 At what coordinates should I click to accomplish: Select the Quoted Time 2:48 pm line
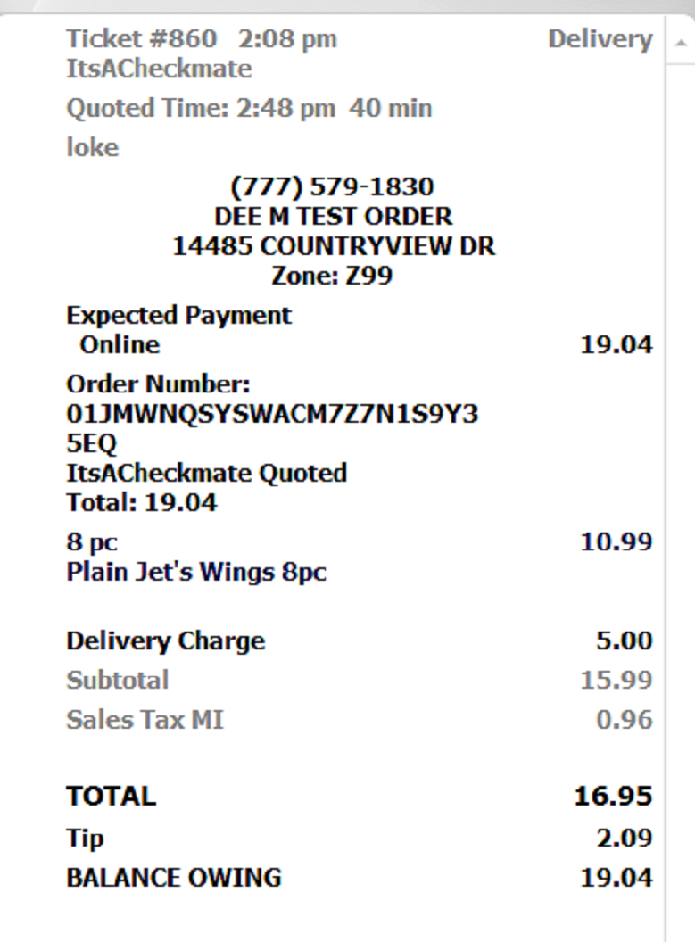pos(249,109)
